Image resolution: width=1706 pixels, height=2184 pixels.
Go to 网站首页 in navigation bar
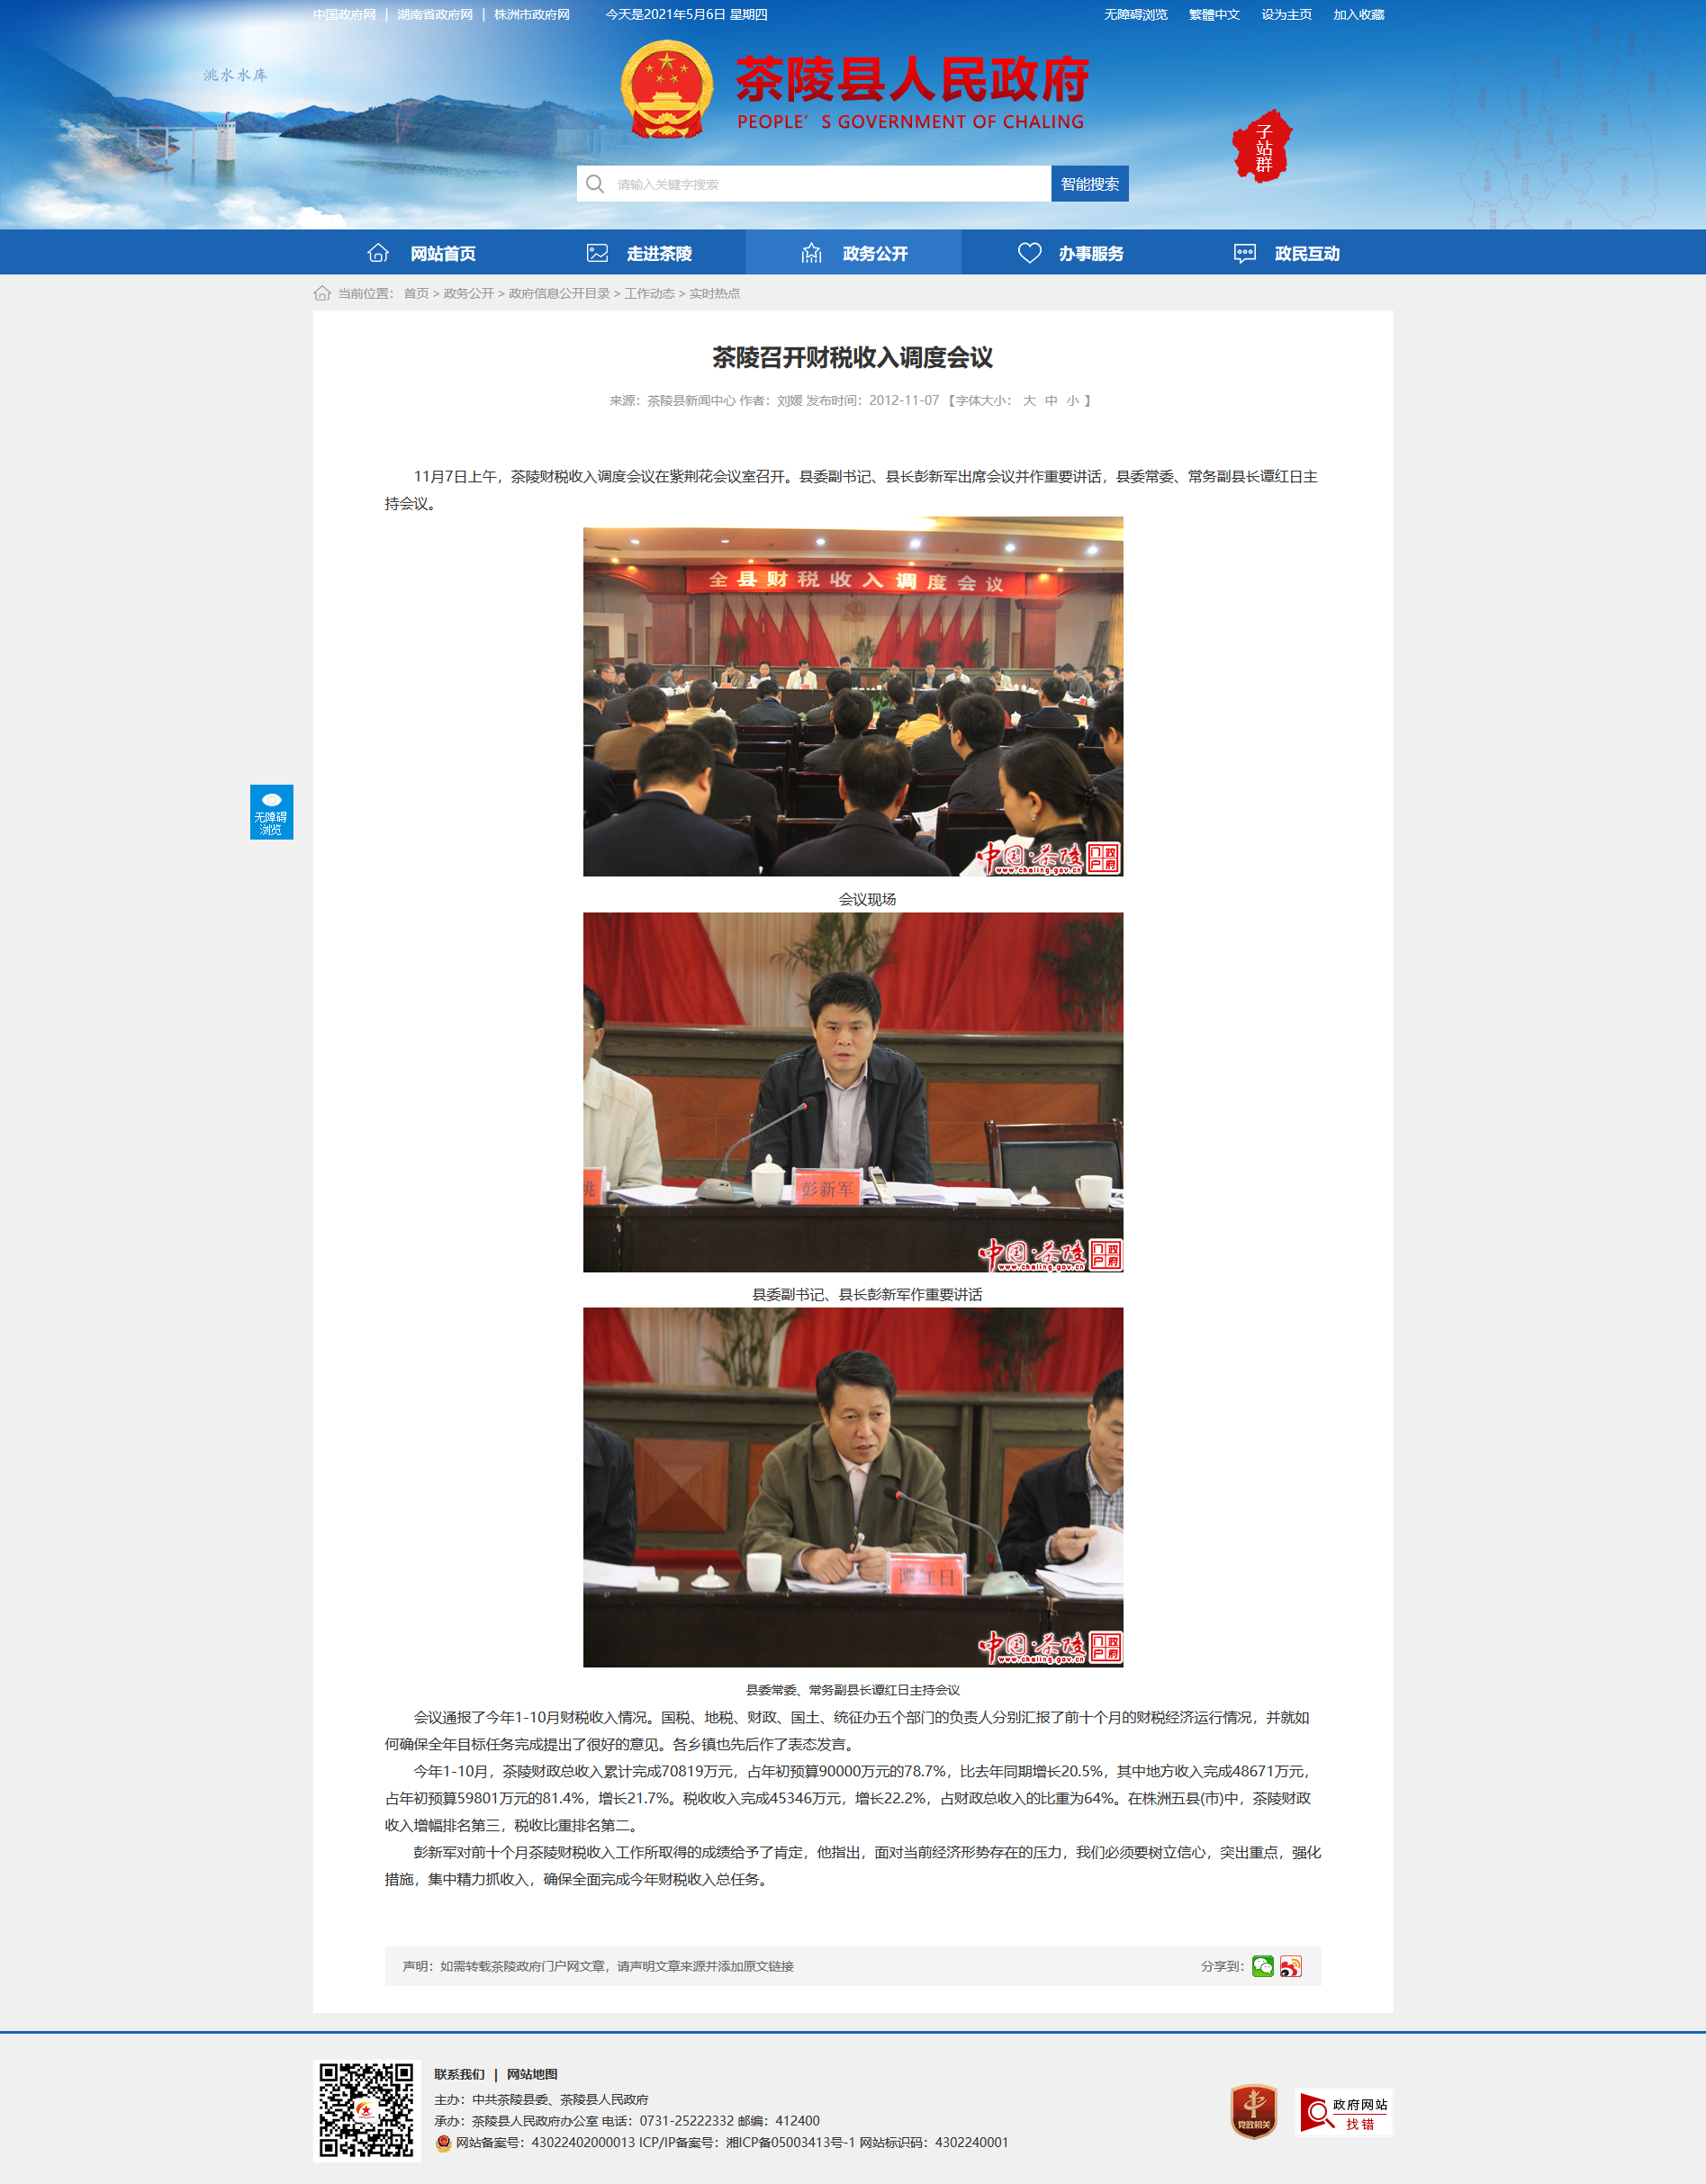pos(421,252)
